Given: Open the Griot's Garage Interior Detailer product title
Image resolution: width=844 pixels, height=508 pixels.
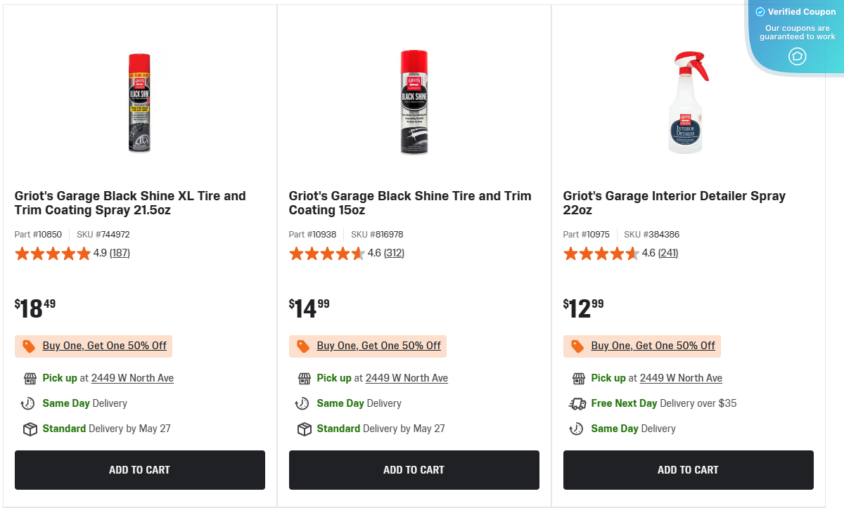Looking at the screenshot, I should point(674,203).
